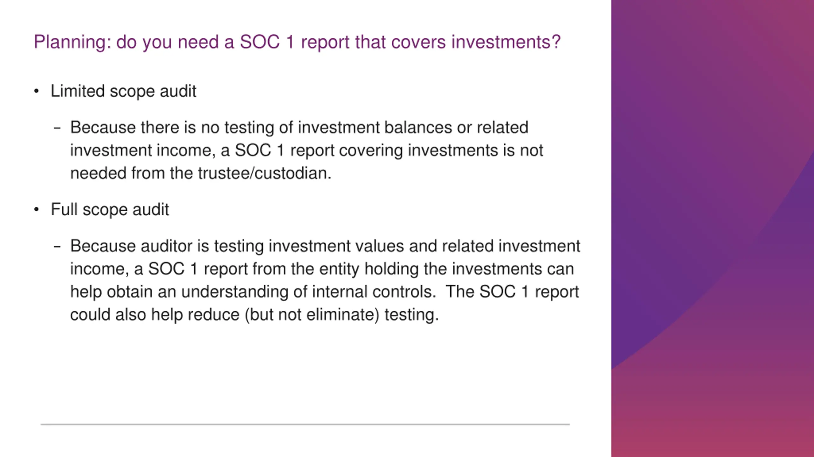The width and height of the screenshot is (814, 457).
Task: Click the line starting 'income, a SOC 1 report from'
Action: tap(322, 269)
